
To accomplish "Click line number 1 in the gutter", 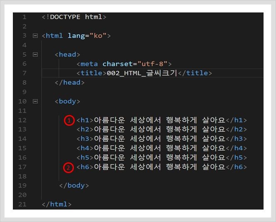I will click(x=24, y=17).
